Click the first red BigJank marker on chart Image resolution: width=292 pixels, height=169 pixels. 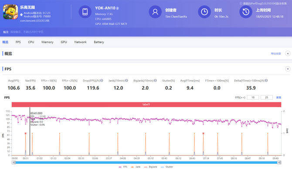(x=26, y=133)
